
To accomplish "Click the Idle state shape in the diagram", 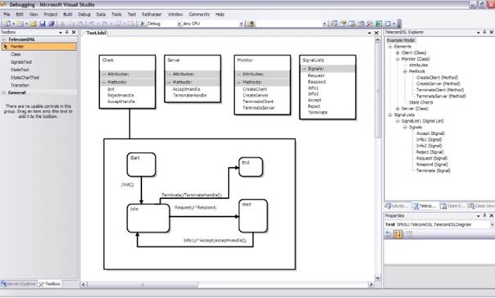I will point(148,219).
